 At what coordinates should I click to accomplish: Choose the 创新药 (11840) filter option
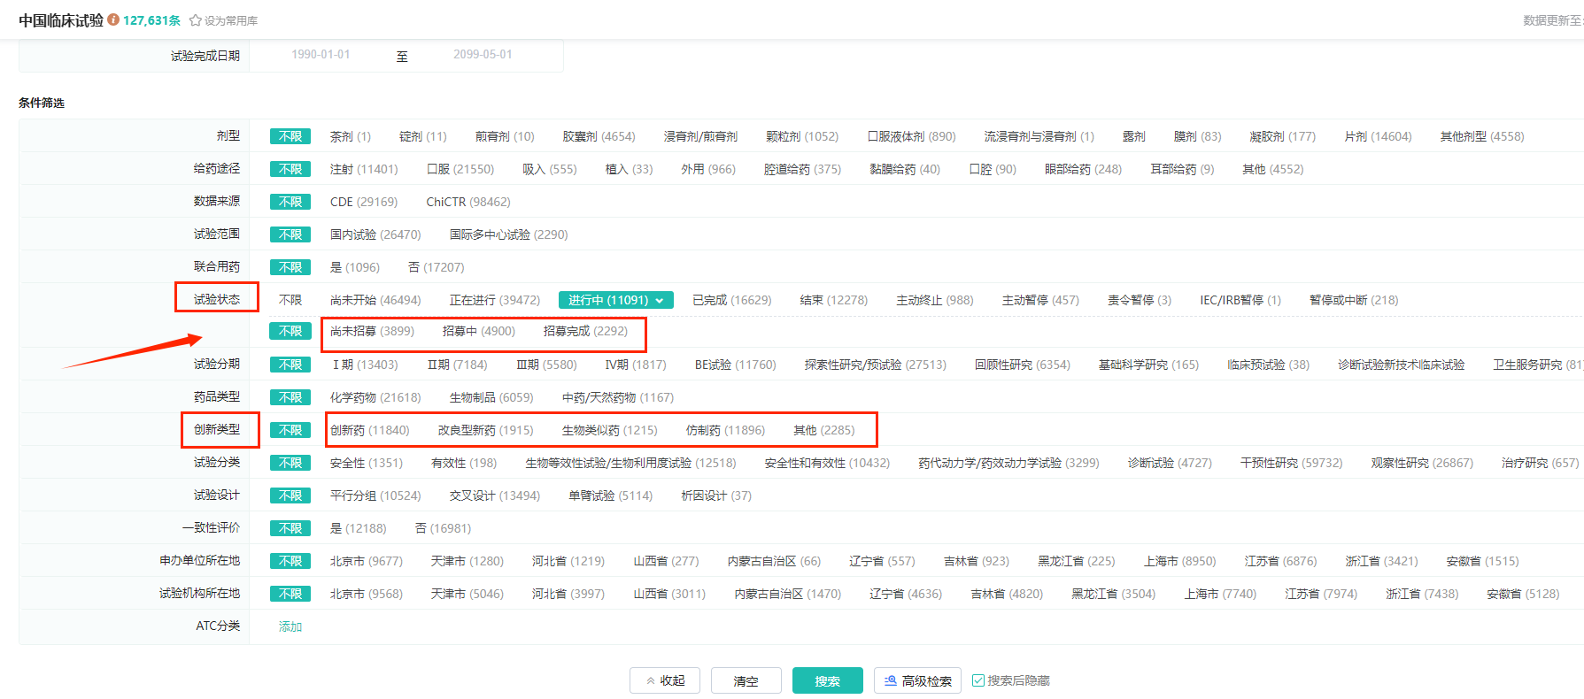click(369, 430)
